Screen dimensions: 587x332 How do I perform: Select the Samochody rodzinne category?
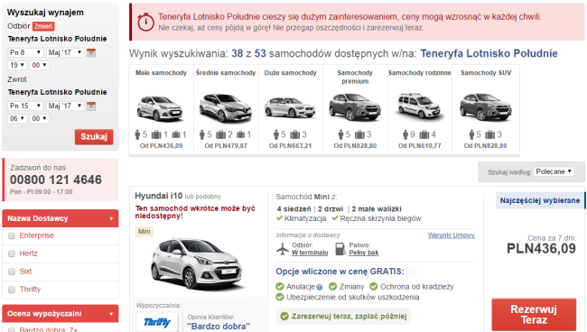click(420, 109)
